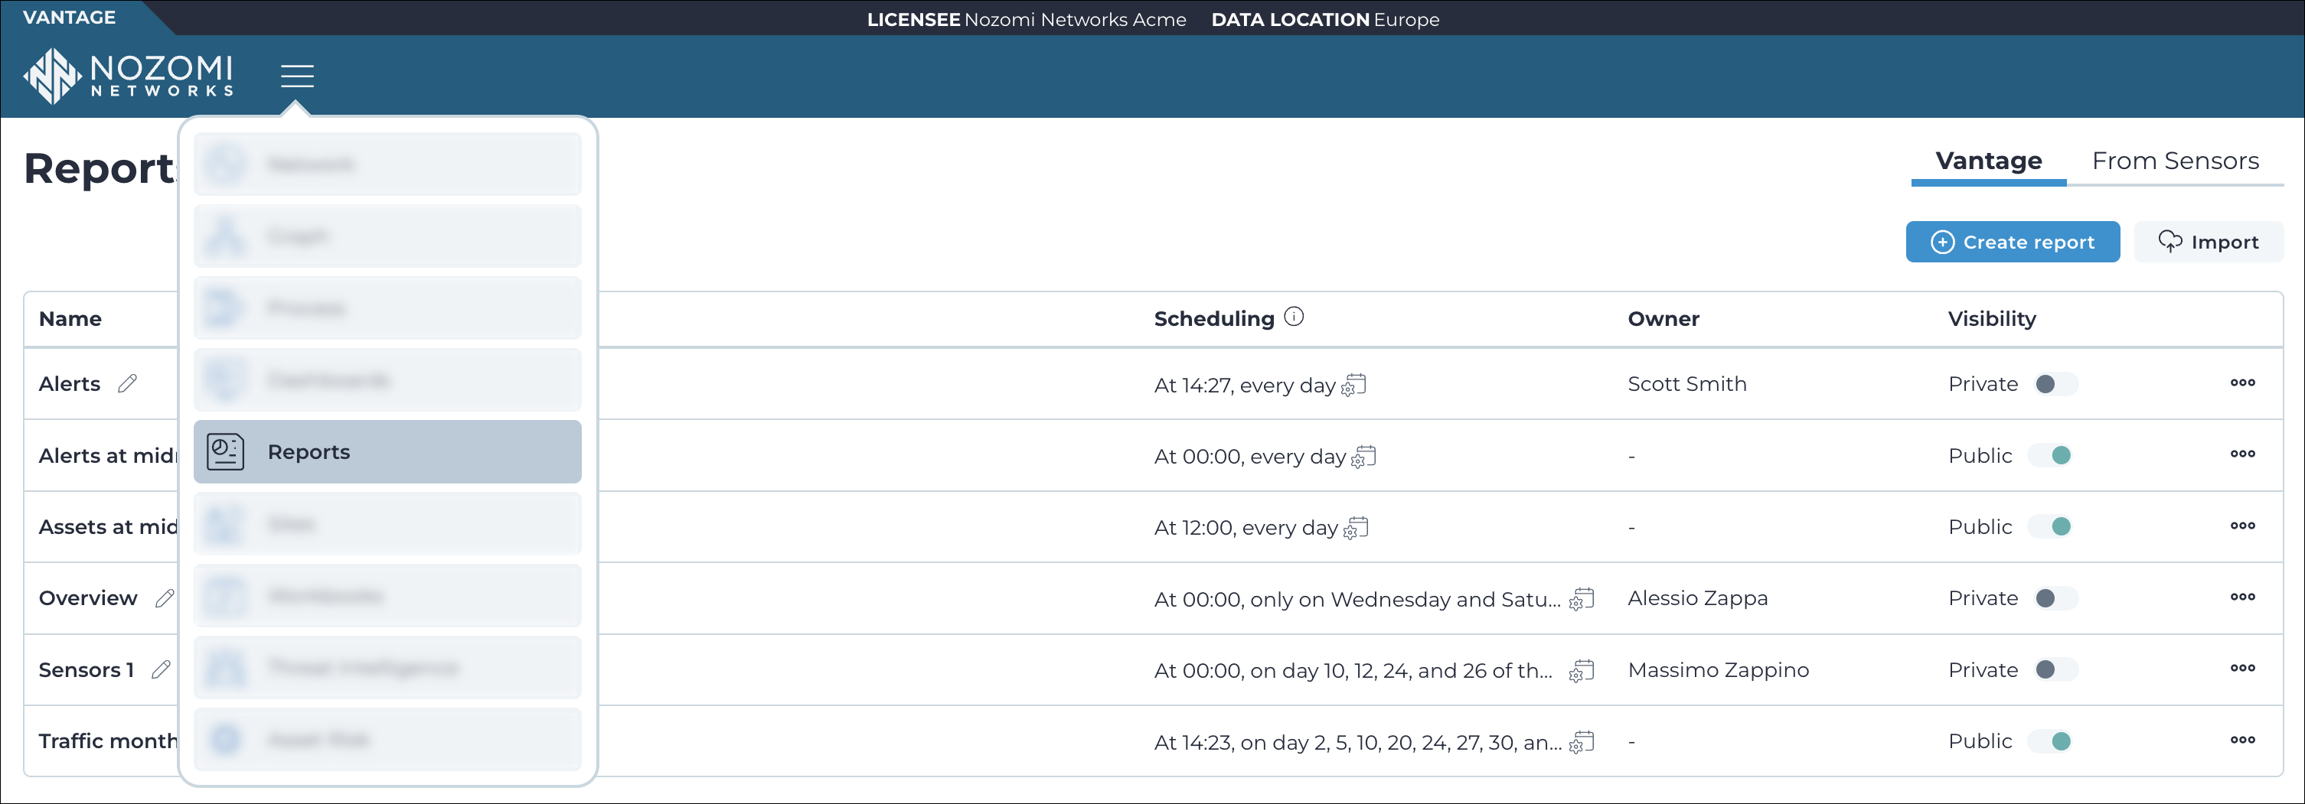Click the Scheduling column header text

click(x=1214, y=319)
